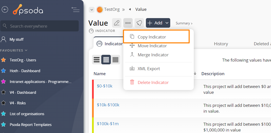
Task: Click the back arrow circle icon
Action: [x=5, y=10]
